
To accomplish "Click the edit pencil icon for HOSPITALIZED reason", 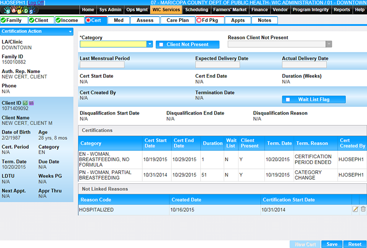I will point(355,209).
